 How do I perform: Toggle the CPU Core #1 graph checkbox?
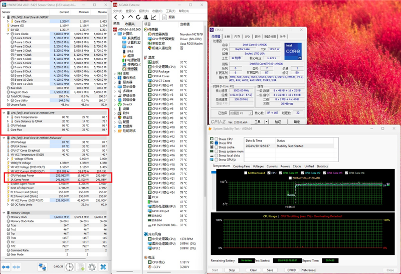pyautogui.click(x=281, y=173)
